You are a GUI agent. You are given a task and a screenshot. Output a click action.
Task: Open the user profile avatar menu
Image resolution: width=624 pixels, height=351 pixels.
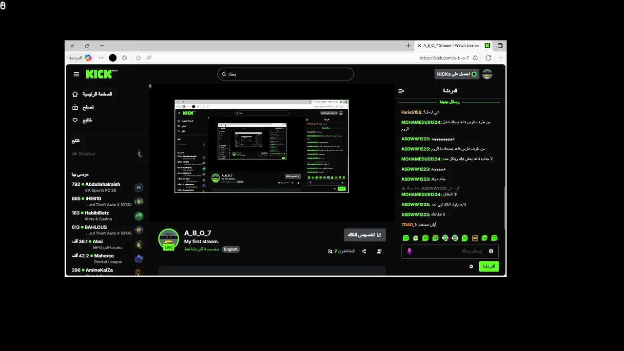point(487,74)
